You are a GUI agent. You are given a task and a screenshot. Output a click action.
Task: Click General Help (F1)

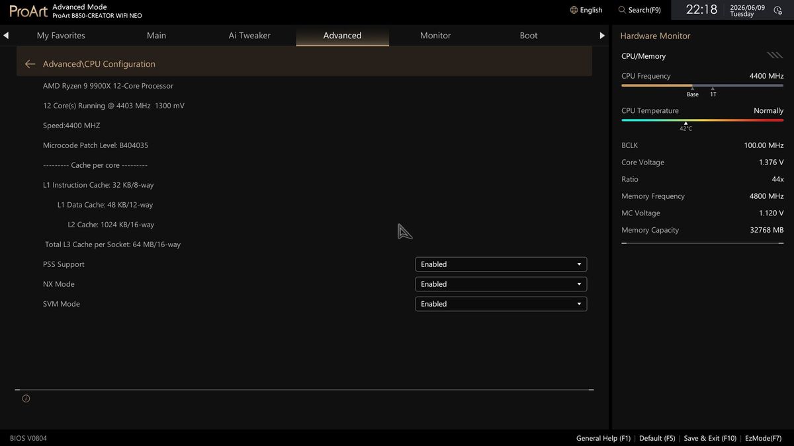[x=603, y=438]
